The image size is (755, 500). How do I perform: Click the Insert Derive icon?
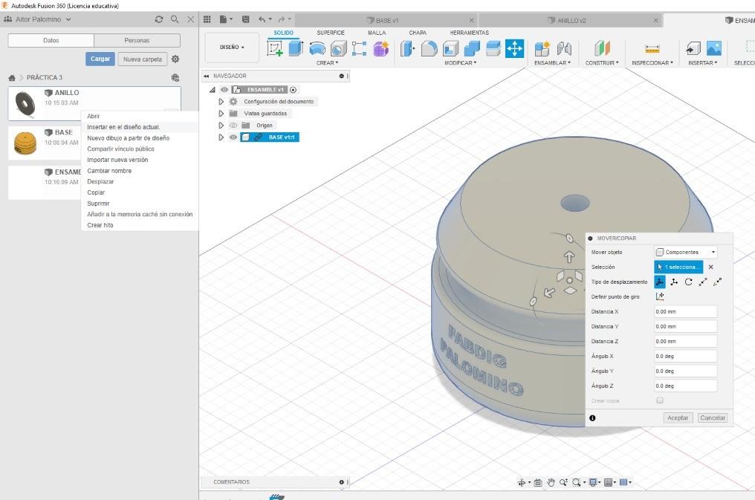coord(693,48)
